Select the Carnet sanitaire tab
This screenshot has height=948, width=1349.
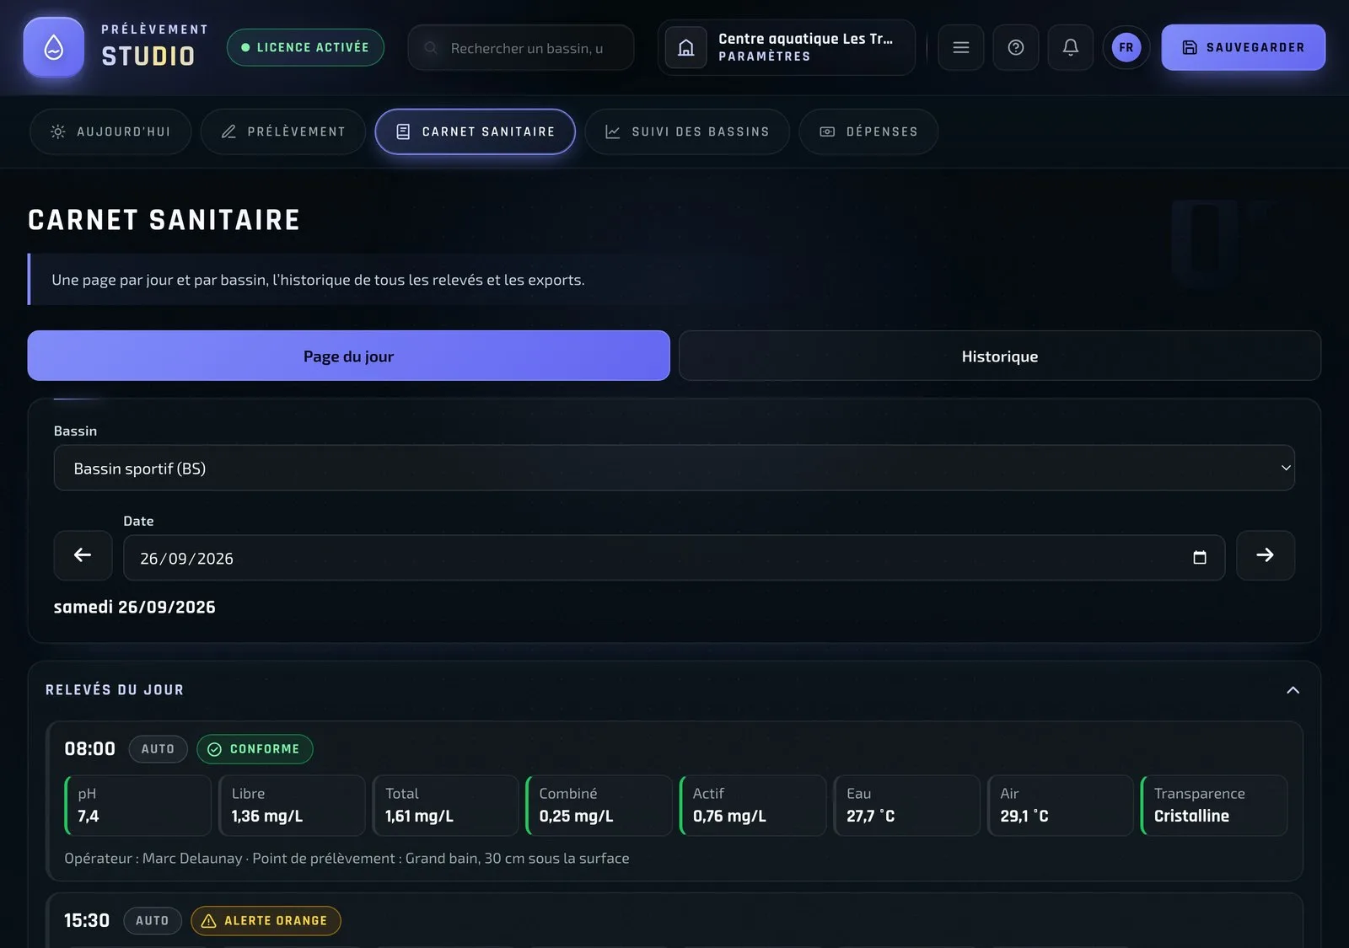(x=476, y=131)
